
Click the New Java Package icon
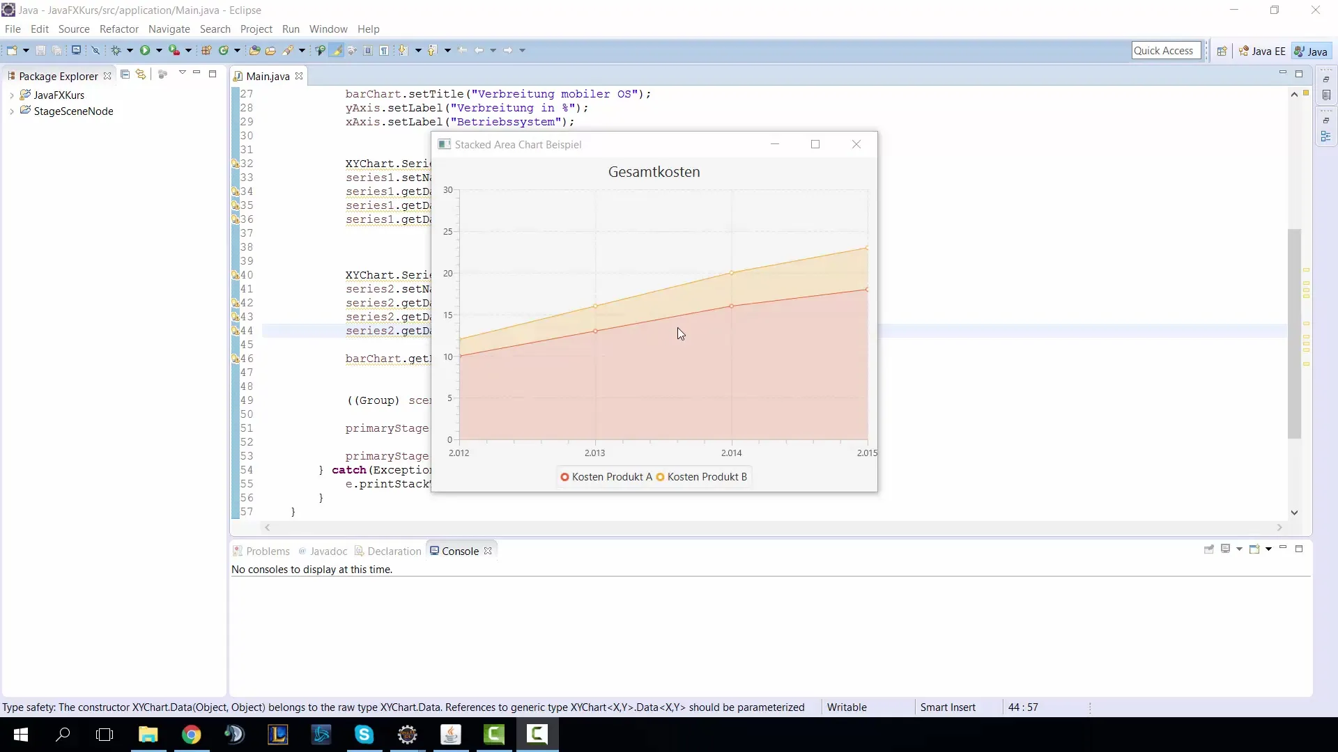click(x=206, y=50)
